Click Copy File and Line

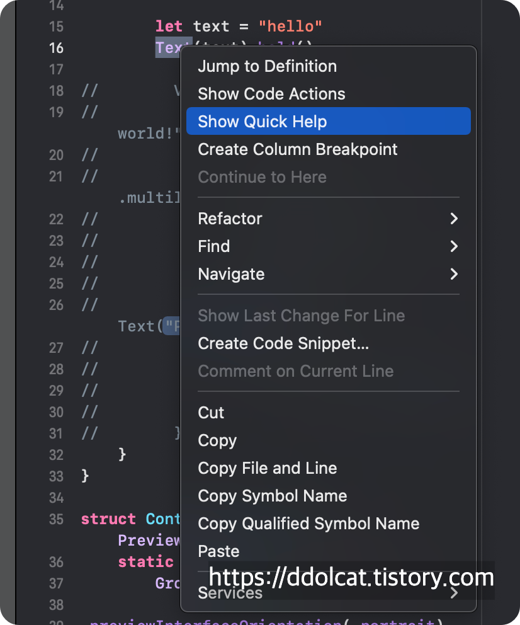click(267, 468)
